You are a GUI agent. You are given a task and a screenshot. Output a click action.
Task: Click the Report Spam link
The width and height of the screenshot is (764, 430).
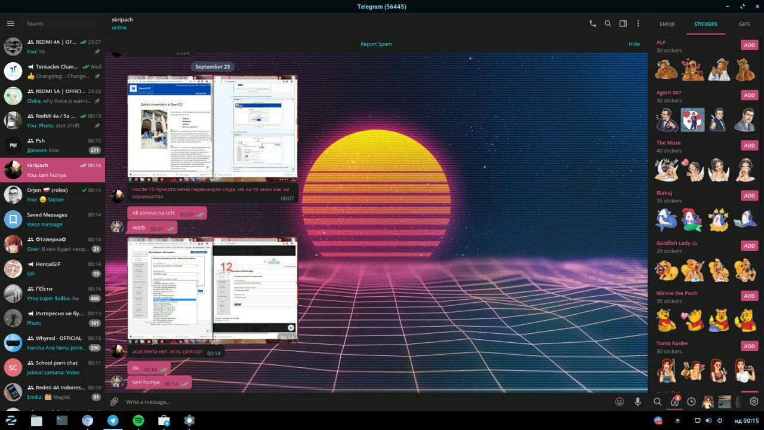376,44
